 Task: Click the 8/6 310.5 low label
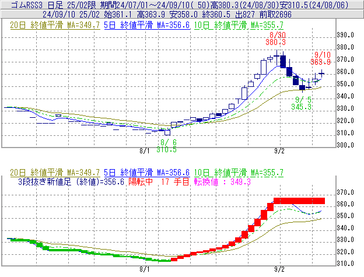point(166,146)
